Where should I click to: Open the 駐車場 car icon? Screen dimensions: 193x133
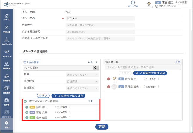click(x=7, y=102)
